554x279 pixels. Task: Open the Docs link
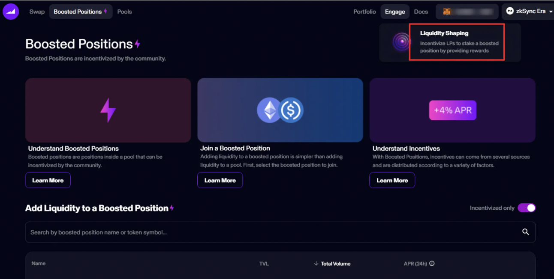pyautogui.click(x=421, y=12)
